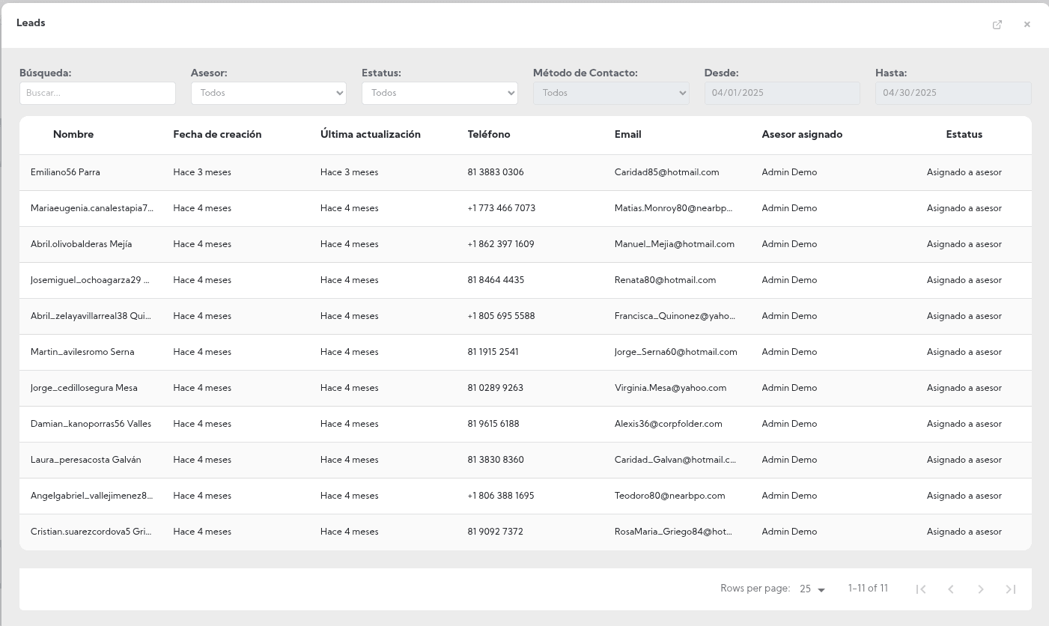
Task: Jump to last page of results
Action: (1011, 589)
